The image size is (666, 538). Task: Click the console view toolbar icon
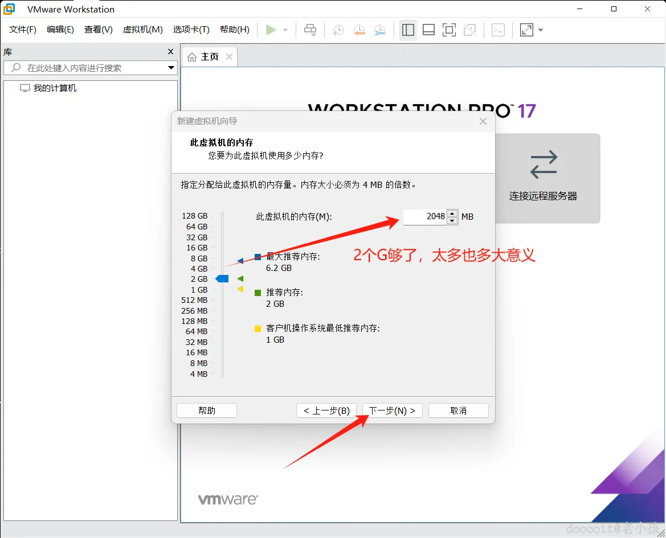coord(499,30)
